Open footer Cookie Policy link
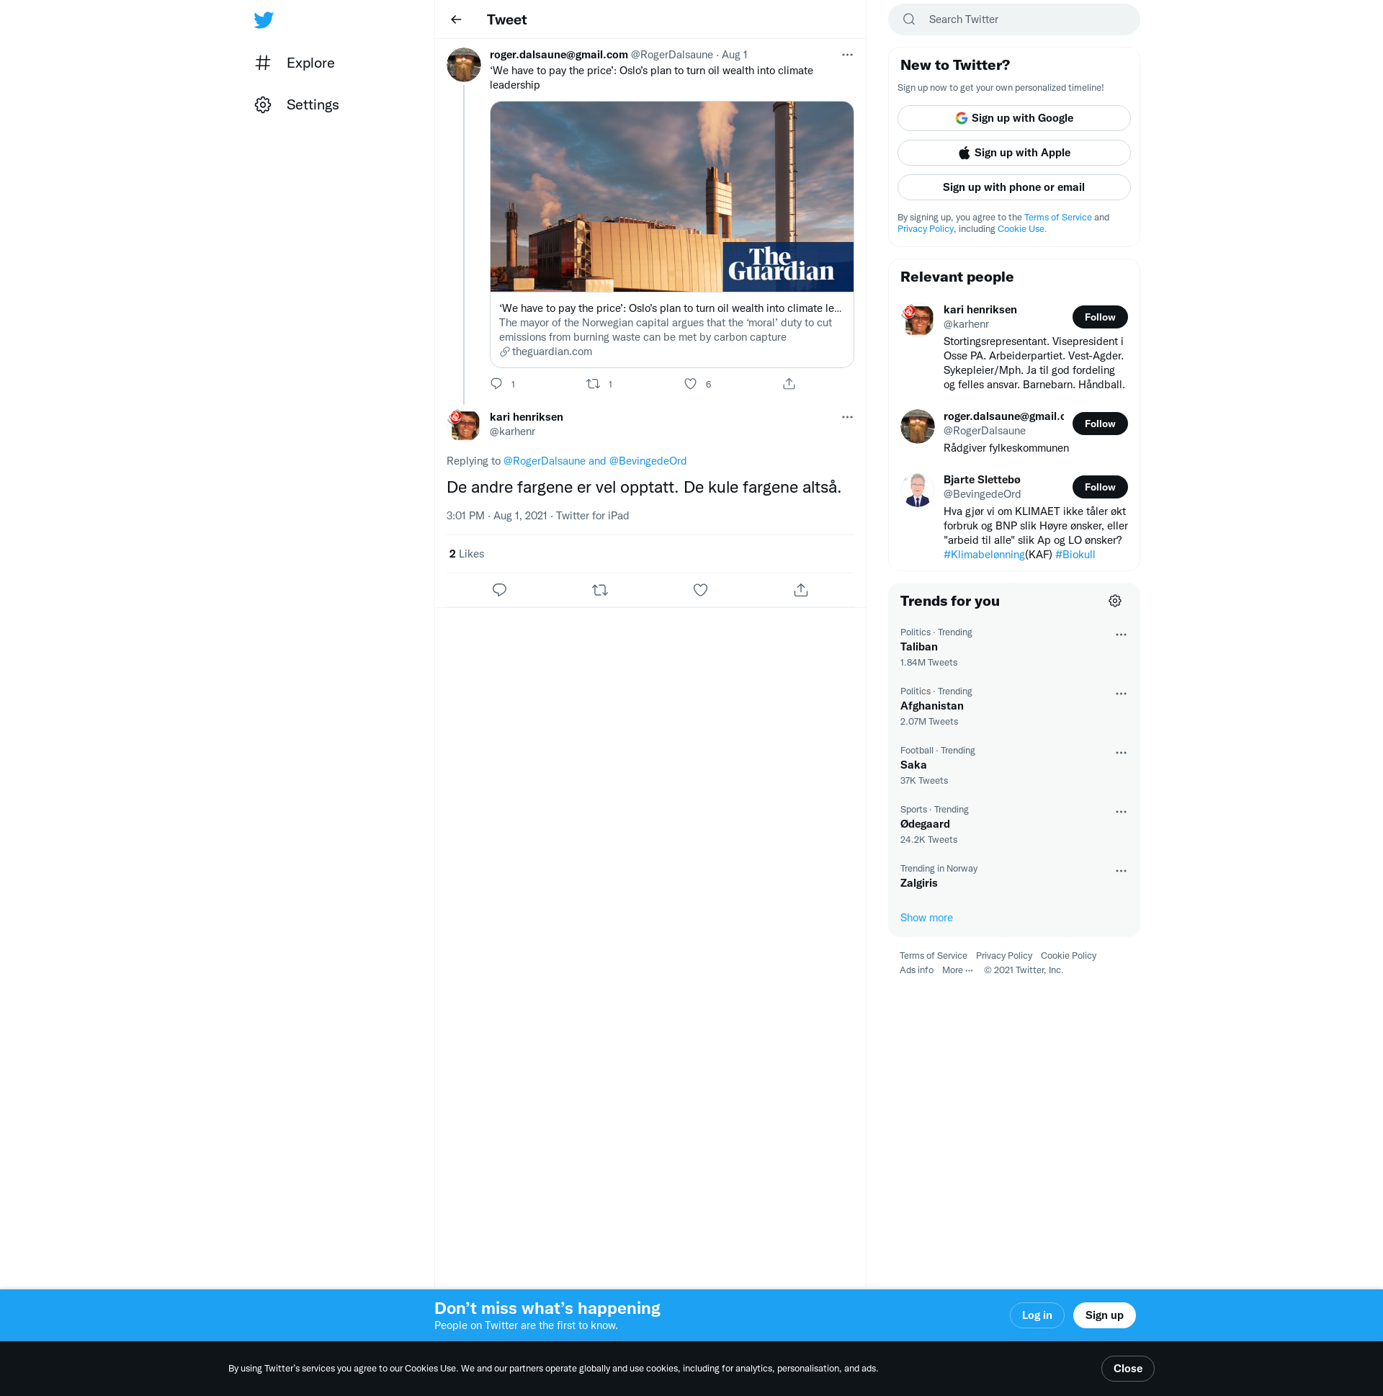1383x1396 pixels. (1068, 956)
